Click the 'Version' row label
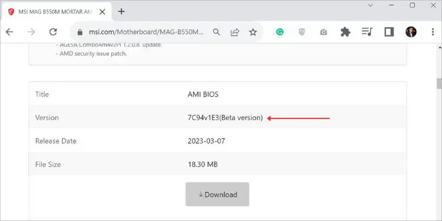This screenshot has height=221, width=442. point(47,117)
